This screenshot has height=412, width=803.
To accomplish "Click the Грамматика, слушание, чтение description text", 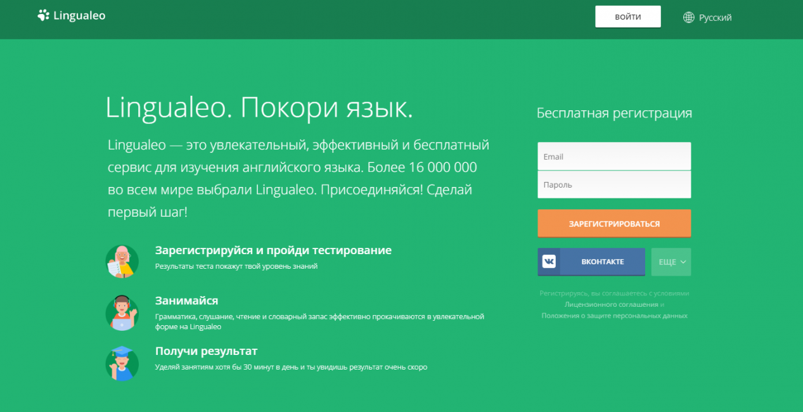I will 319,321.
